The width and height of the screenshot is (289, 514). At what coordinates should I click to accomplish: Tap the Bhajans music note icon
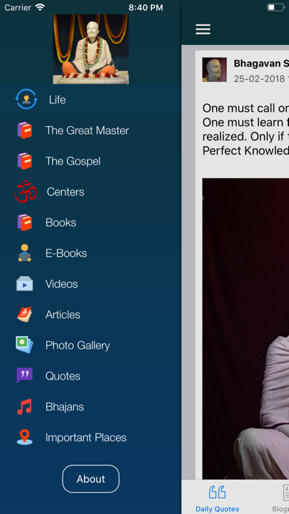24,406
